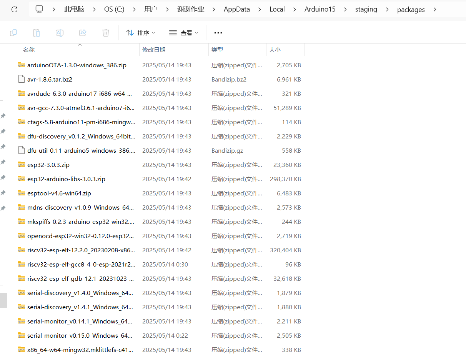Click the Rename icon in toolbar

tap(60, 33)
